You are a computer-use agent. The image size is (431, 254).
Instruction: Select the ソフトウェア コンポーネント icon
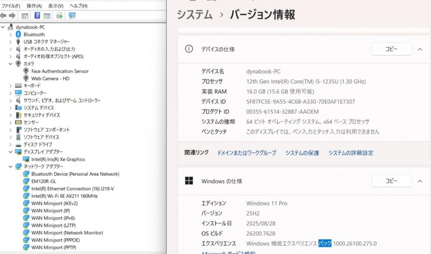pos(18,130)
